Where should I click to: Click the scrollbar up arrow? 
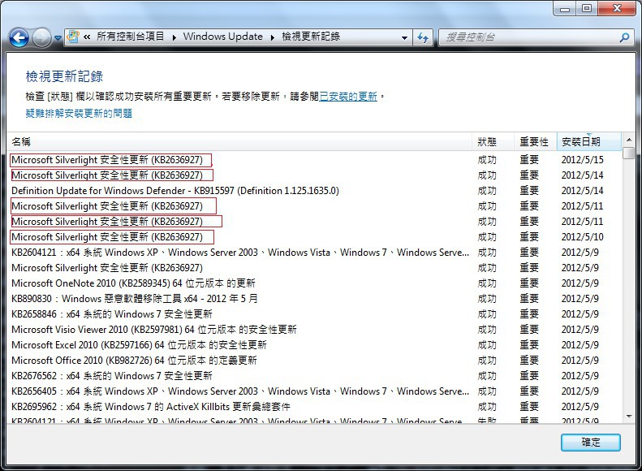pos(628,140)
